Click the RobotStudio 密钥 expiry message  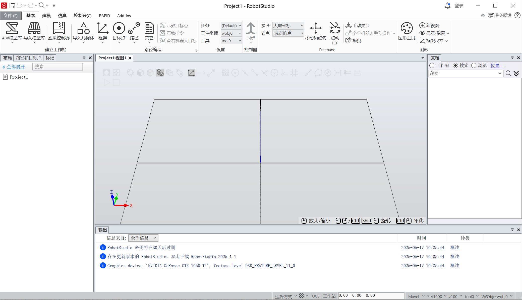pos(141,248)
